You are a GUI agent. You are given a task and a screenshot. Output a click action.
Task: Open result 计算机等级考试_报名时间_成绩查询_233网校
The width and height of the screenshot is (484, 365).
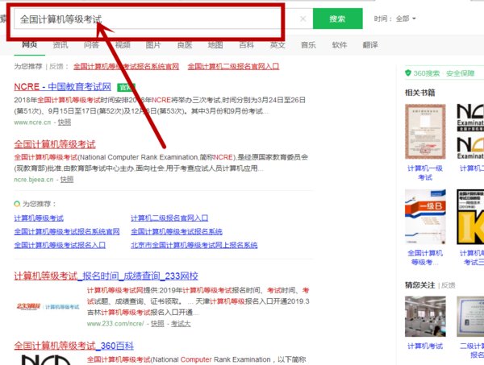click(106, 276)
